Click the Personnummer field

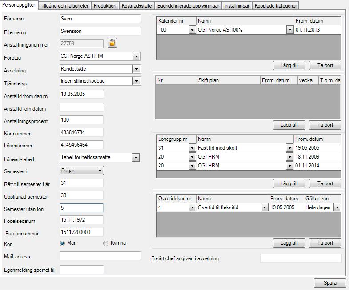pyautogui.click(x=81, y=232)
